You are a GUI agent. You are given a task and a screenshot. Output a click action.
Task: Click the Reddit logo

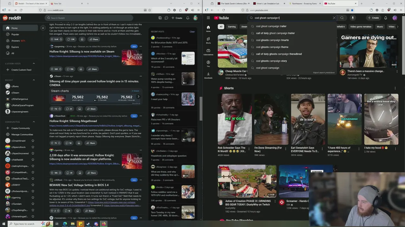[12, 18]
